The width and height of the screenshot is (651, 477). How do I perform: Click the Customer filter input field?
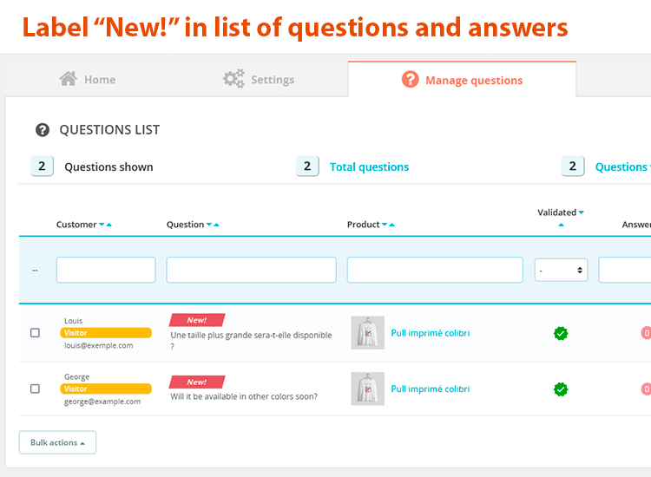click(x=106, y=271)
